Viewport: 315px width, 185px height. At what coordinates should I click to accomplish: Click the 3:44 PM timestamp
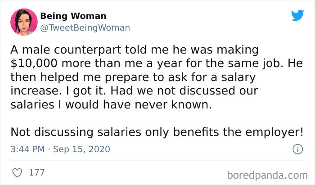[x=27, y=149]
